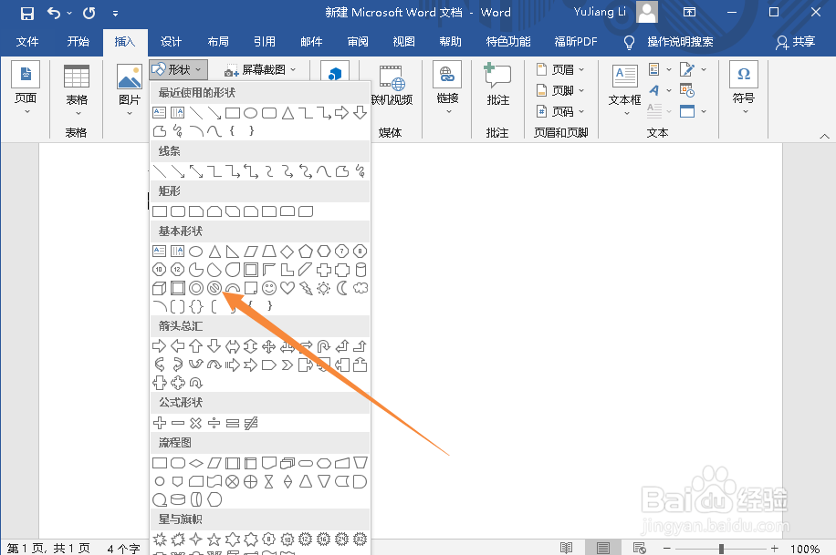Pick the Smiley Face shape
The image size is (836, 555).
pos(269,288)
